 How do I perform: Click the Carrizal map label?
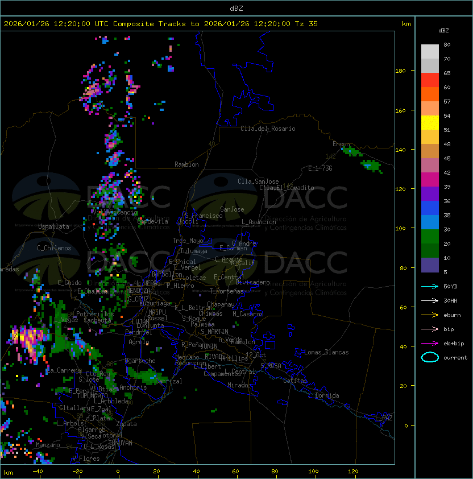168,381
